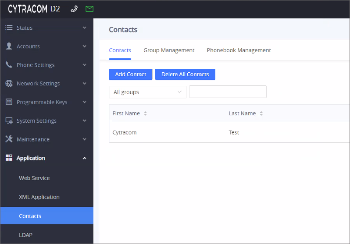Click the contact search input field

click(x=228, y=92)
